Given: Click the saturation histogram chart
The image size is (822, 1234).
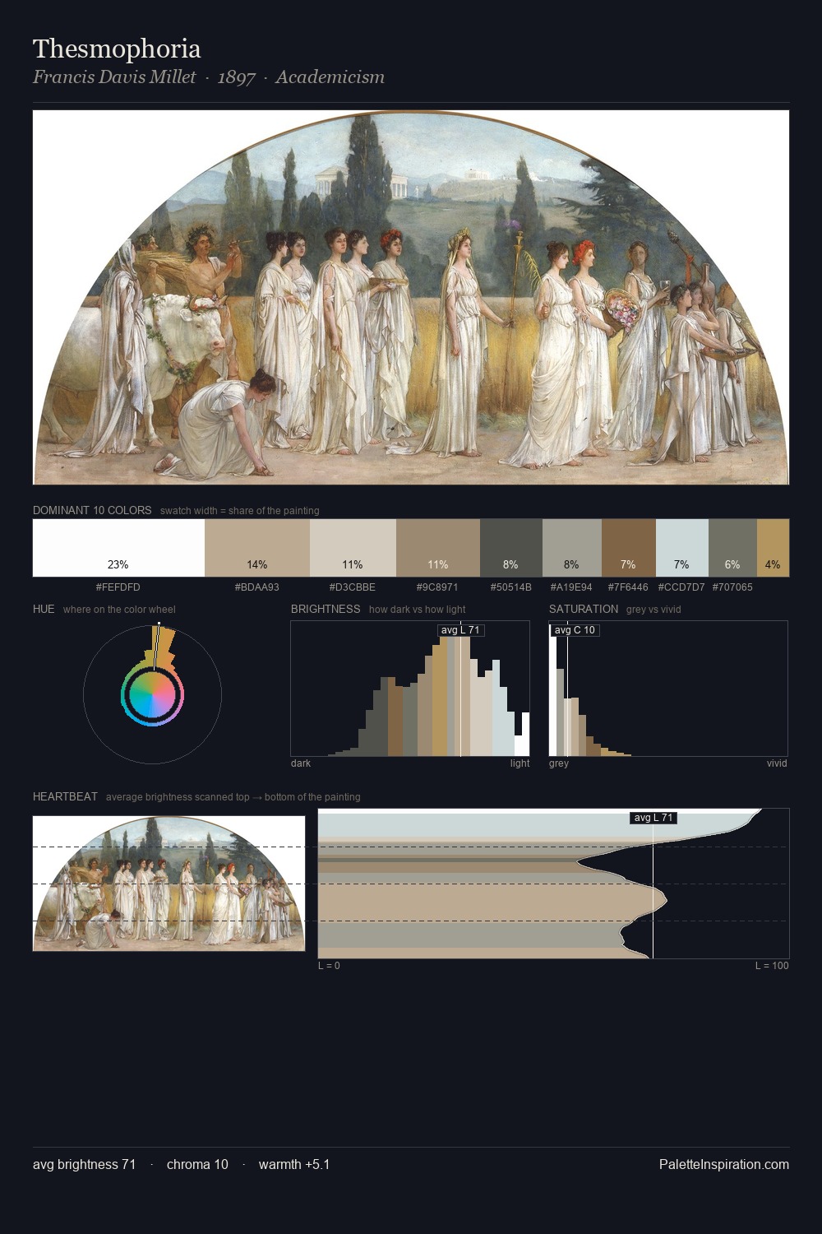Looking at the screenshot, I should point(668,689).
